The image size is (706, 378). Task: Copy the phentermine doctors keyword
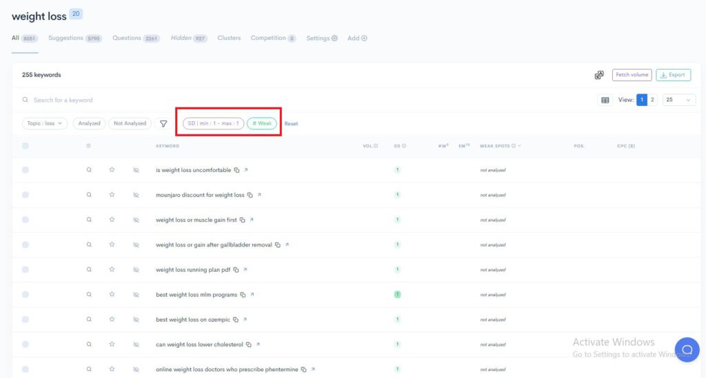click(304, 370)
